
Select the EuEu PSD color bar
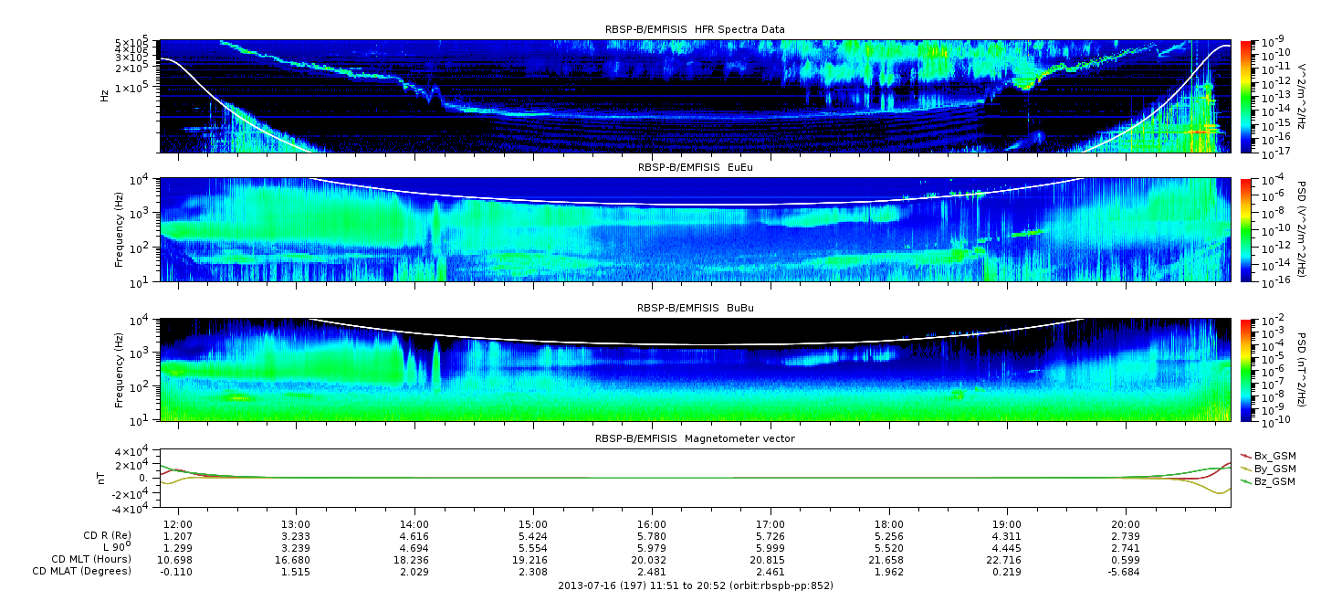click(x=1245, y=229)
